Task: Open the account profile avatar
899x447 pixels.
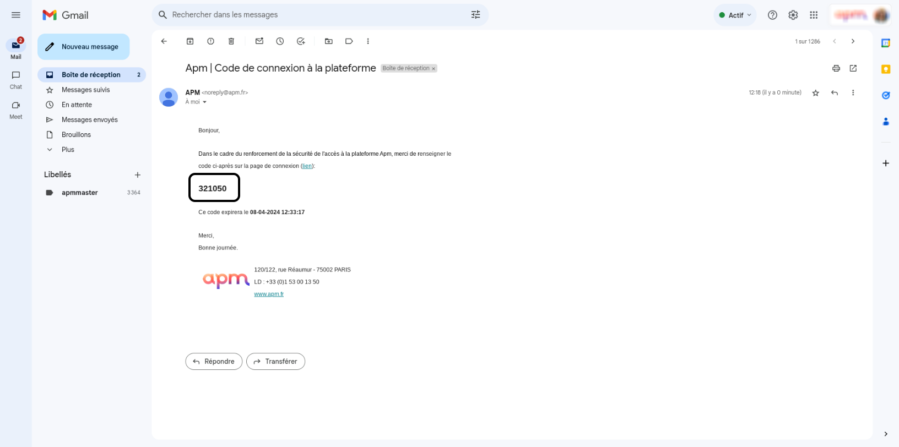Action: (x=881, y=15)
